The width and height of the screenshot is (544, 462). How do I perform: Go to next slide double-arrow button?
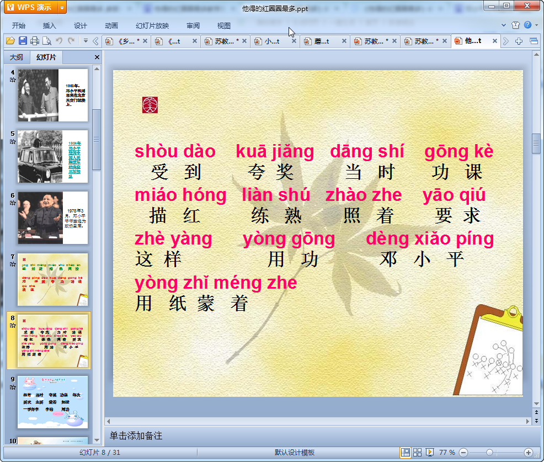pyautogui.click(x=536, y=421)
